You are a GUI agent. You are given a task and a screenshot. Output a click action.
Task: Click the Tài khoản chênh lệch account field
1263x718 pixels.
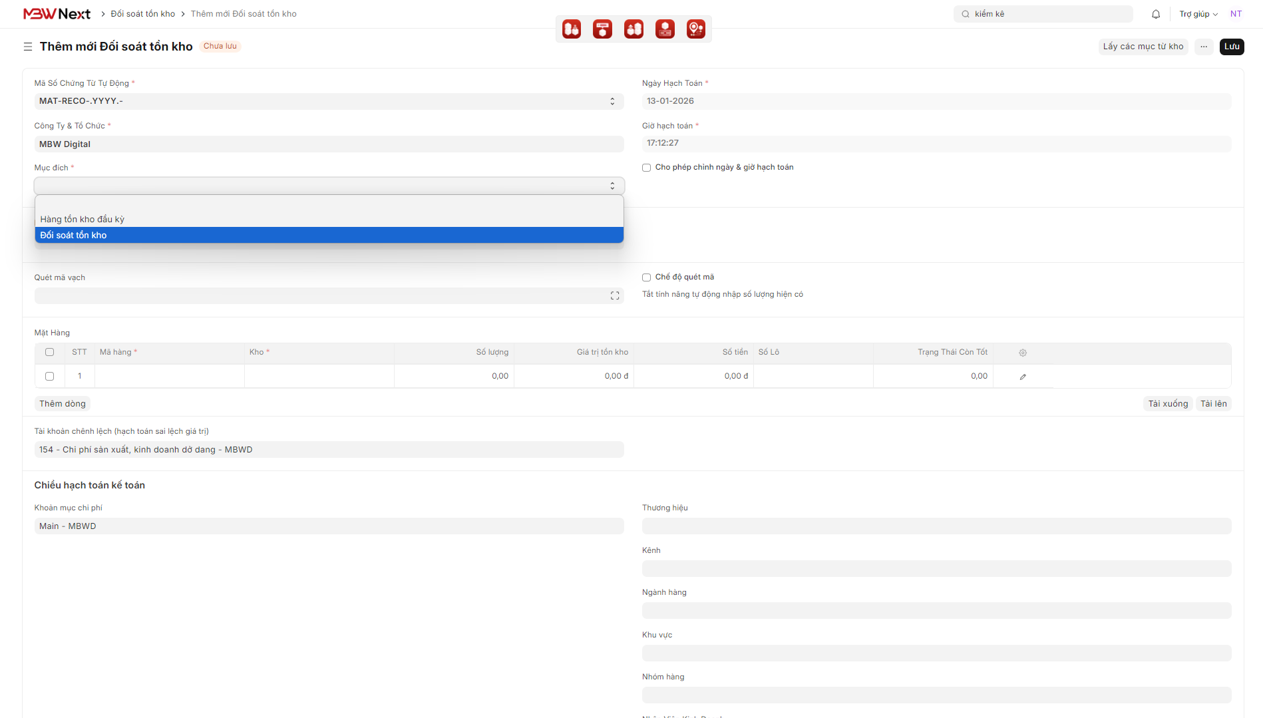[x=329, y=450]
